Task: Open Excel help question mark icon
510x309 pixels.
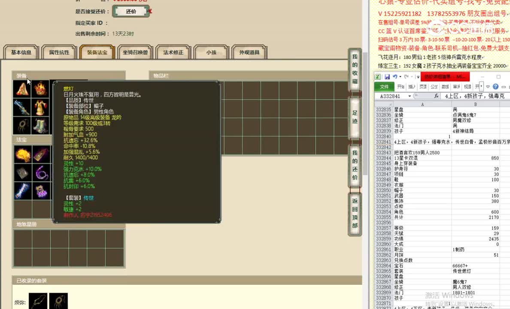Action: pyautogui.click(x=495, y=87)
